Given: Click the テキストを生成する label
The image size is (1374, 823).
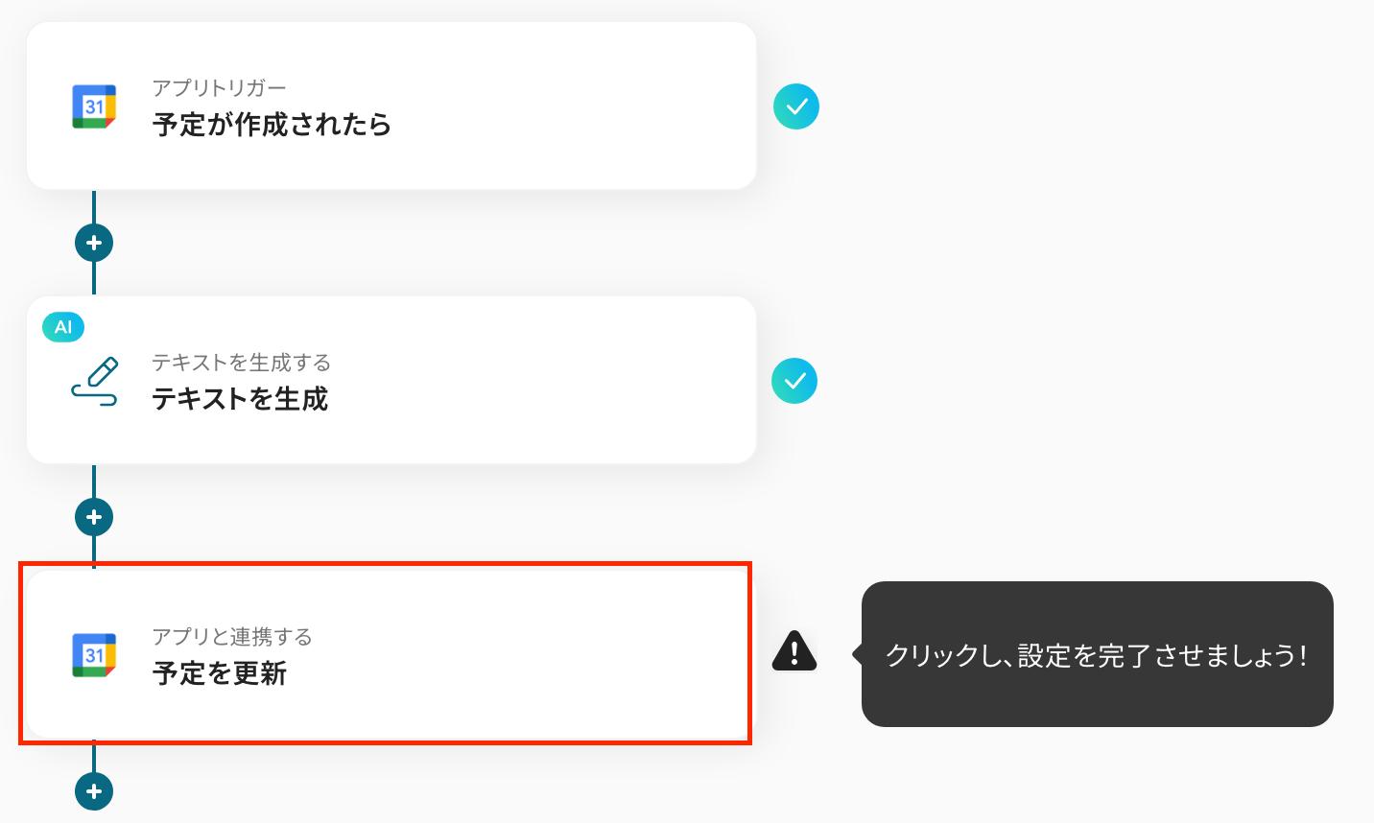Looking at the screenshot, I should (242, 363).
